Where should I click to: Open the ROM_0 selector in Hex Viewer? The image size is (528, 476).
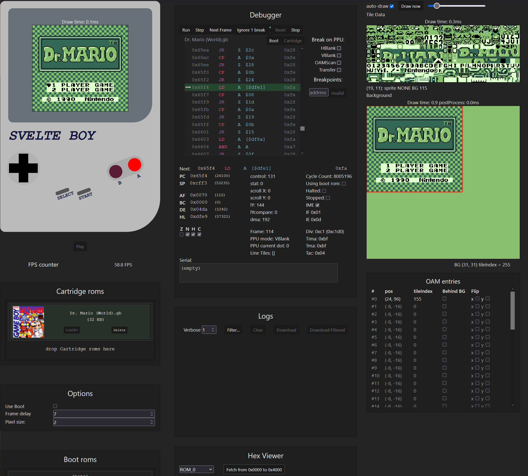pos(196,469)
